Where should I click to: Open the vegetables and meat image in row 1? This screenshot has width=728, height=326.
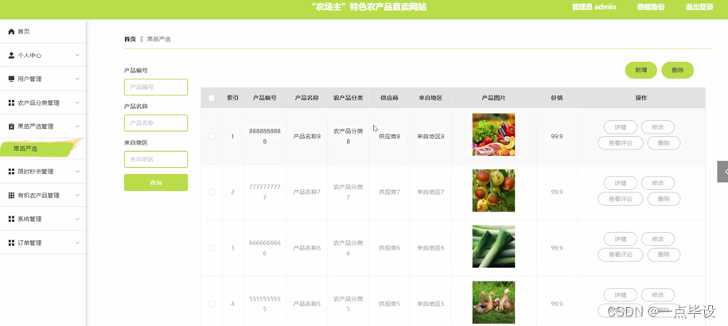493,134
